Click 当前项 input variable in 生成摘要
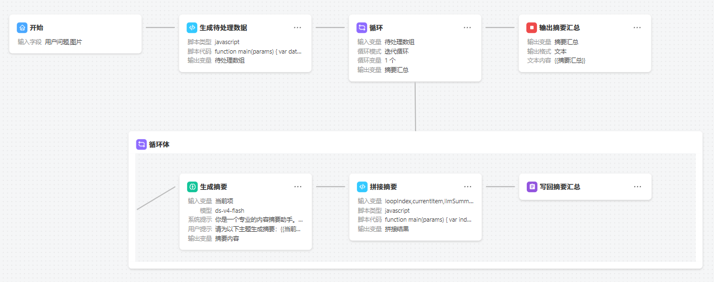This screenshot has height=282, width=714. [x=224, y=201]
